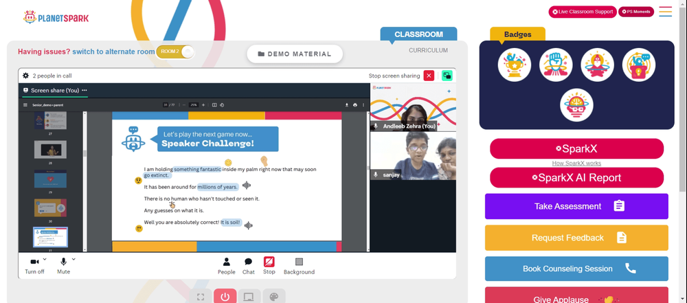This screenshot has width=687, height=303.
Task: Click the 25% zoom field
Action: coord(194,105)
